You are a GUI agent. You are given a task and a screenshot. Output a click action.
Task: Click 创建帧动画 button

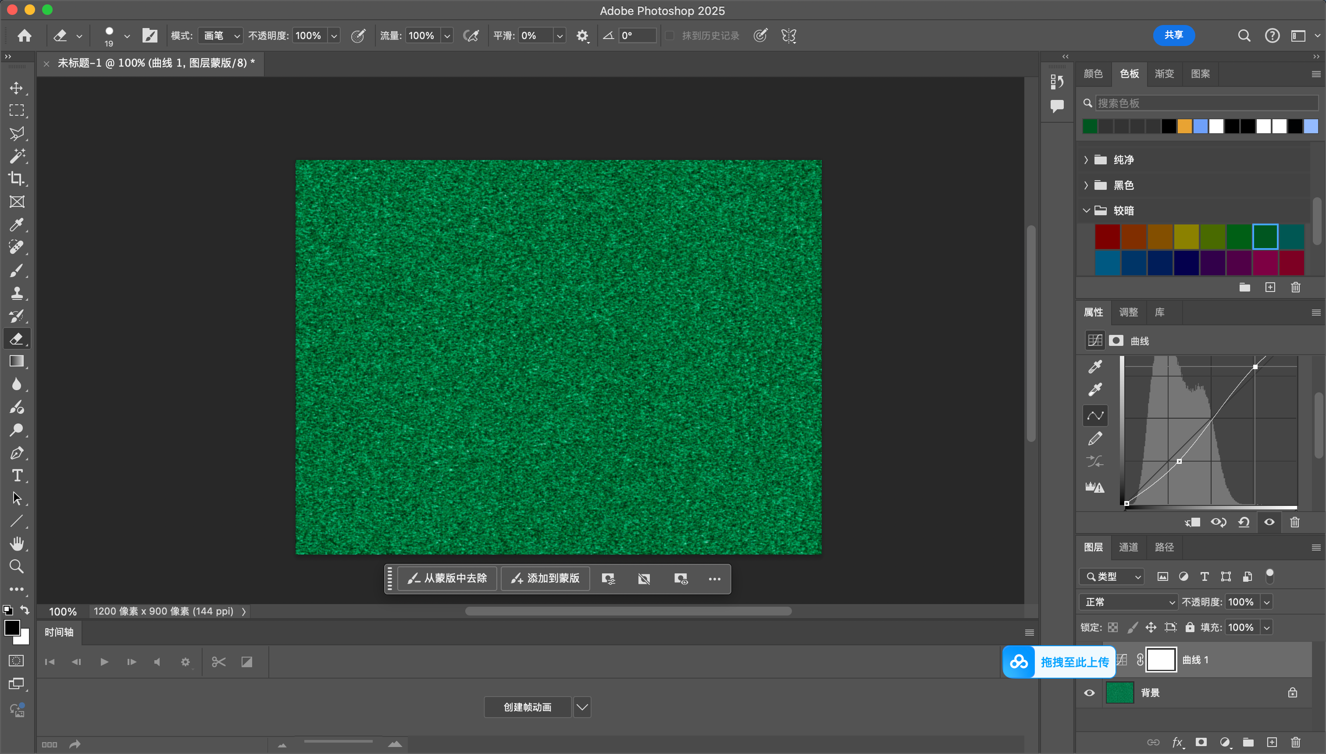coord(528,707)
